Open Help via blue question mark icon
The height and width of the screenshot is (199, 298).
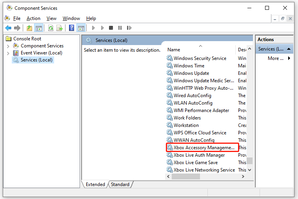click(72, 28)
